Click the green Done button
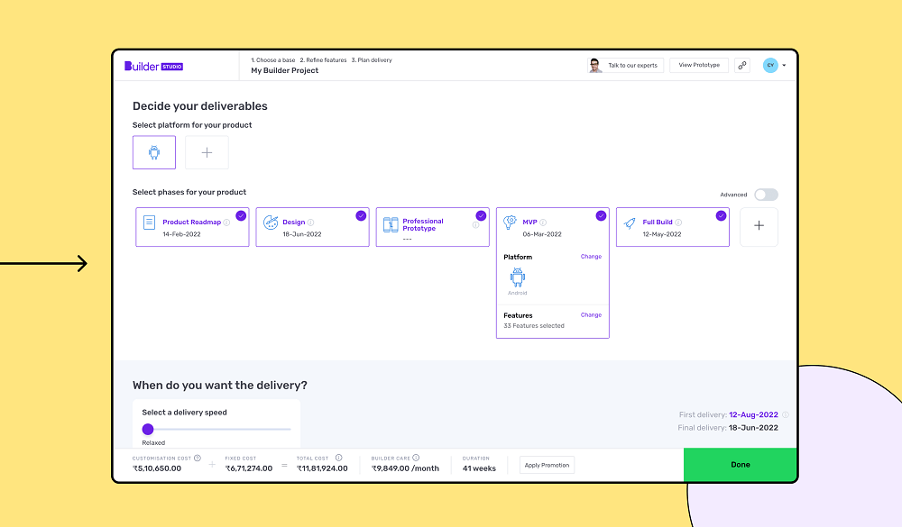Viewport: 902px width, 527px height. (x=740, y=464)
